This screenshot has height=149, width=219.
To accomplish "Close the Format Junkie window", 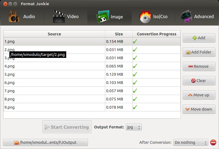I will [x=5, y=4].
